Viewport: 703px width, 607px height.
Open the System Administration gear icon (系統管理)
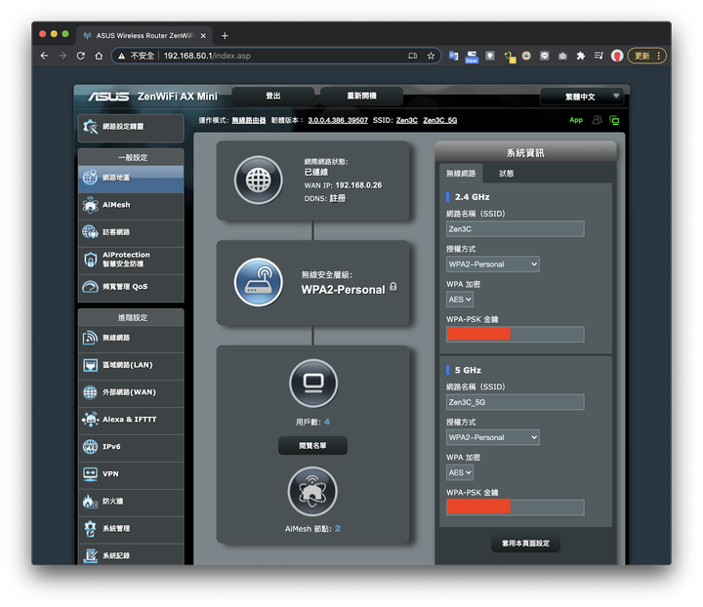point(90,529)
